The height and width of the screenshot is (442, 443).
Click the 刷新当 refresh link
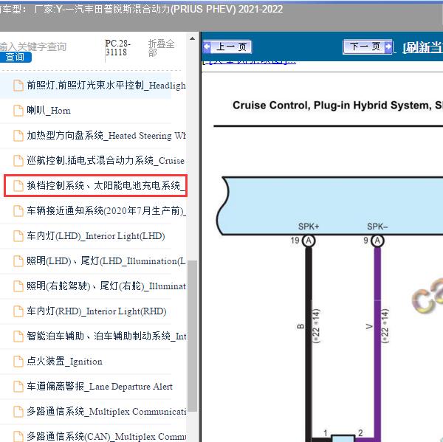[x=422, y=47]
